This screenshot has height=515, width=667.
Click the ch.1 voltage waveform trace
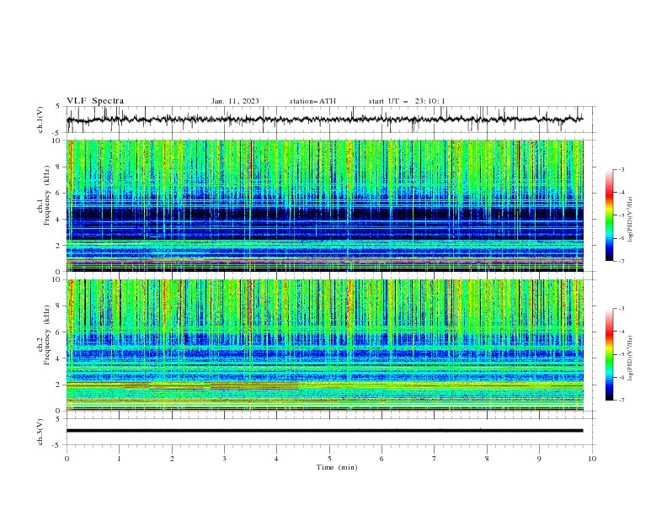(x=324, y=119)
